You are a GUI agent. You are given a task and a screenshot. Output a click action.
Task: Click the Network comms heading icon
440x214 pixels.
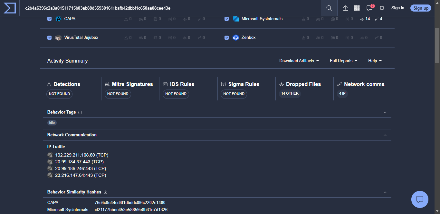coord(339,84)
